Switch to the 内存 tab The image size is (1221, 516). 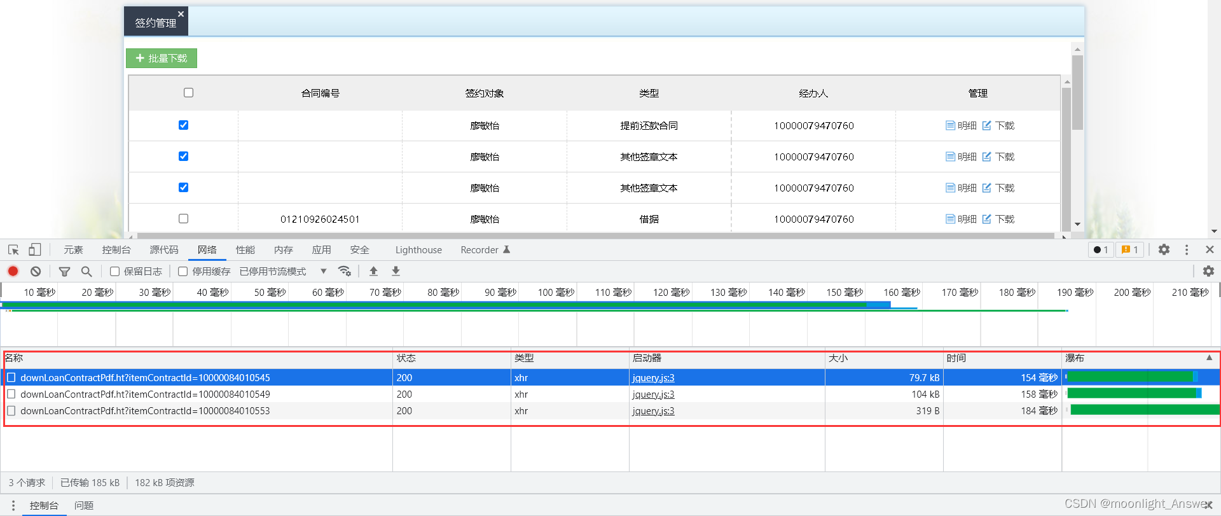pos(284,249)
